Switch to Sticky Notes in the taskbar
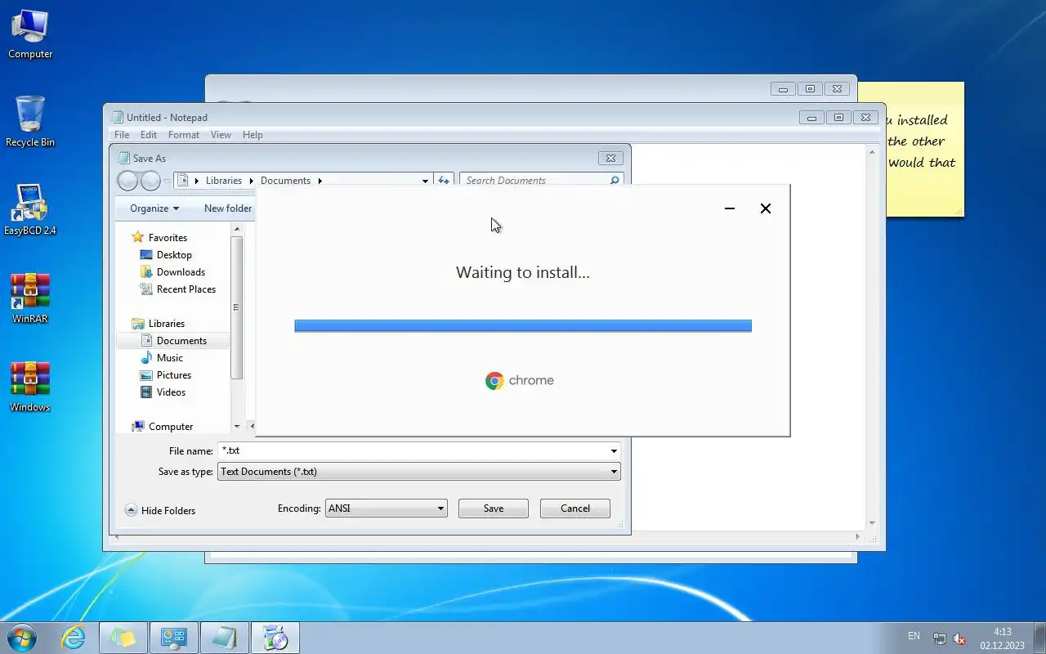The height and width of the screenshot is (654, 1046). point(123,638)
